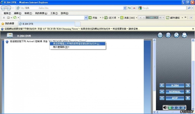The width and height of the screenshot is (195, 114).
Task: Choose install add-on for all users menu entry
Action: (78, 44)
